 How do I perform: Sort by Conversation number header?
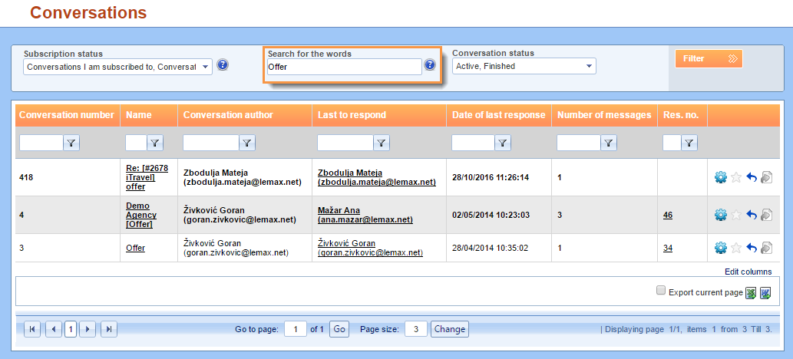click(66, 115)
